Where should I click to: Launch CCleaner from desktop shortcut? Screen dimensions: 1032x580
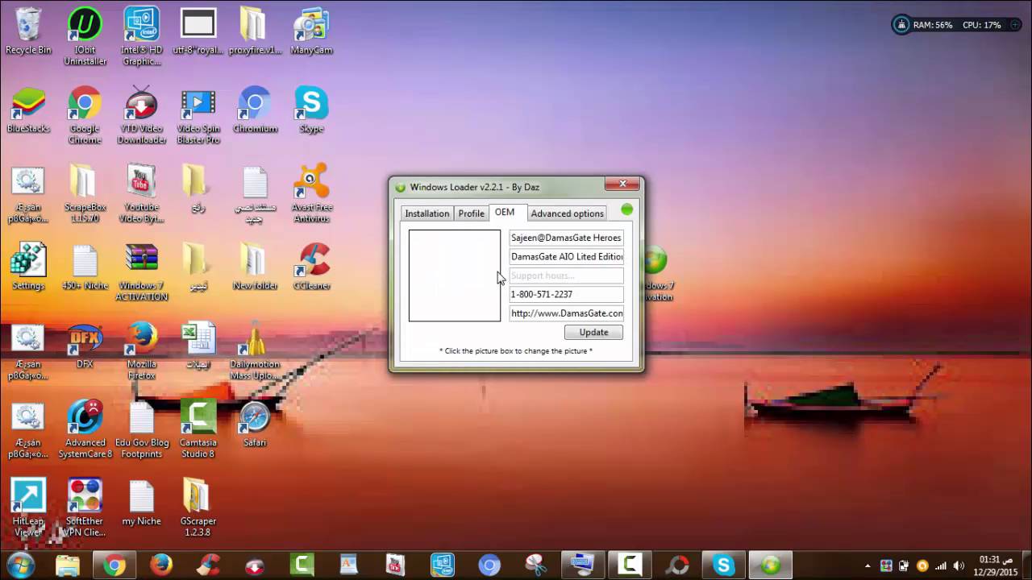[x=311, y=267]
